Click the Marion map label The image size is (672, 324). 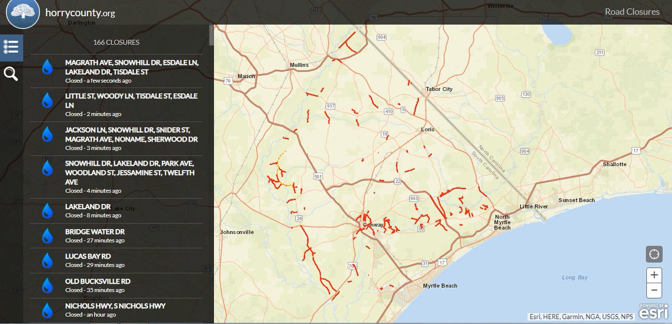coord(246,76)
